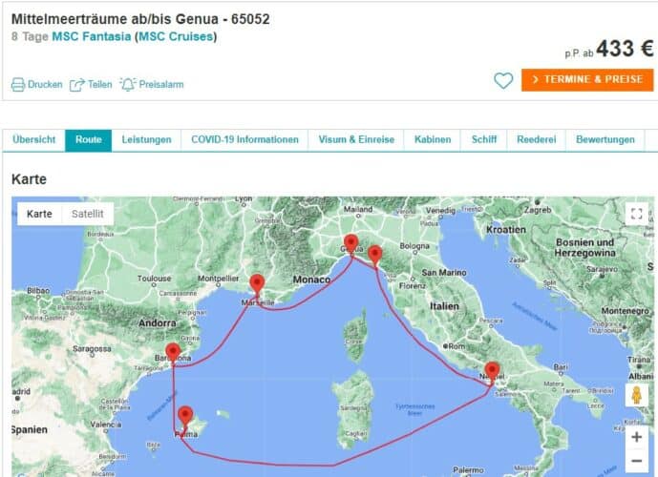Switch to the Kabinen tab

coord(433,139)
